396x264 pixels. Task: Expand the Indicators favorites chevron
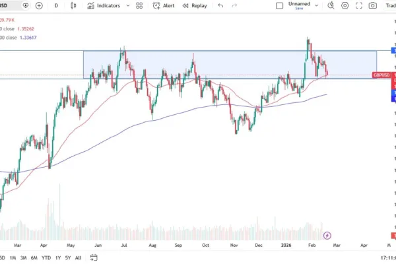[x=128, y=5]
